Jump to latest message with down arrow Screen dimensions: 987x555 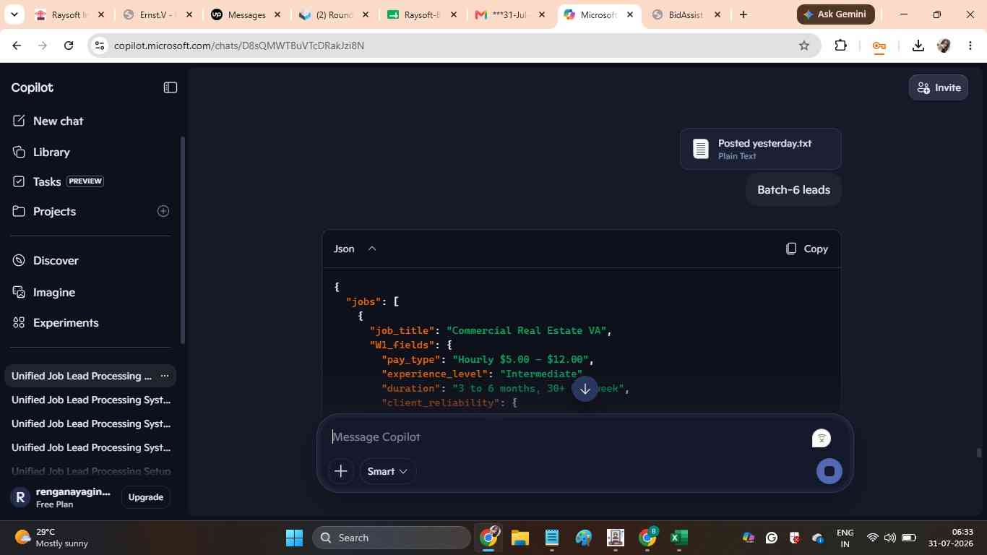(585, 389)
